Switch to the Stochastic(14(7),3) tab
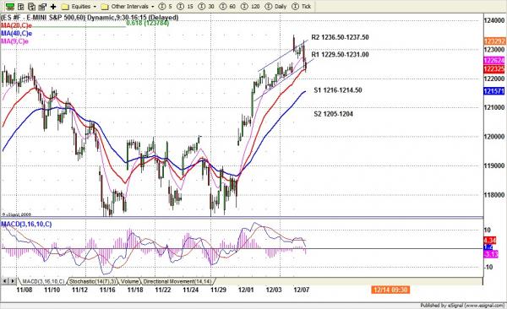Viewport: 507px width, 309px height. tap(92, 281)
